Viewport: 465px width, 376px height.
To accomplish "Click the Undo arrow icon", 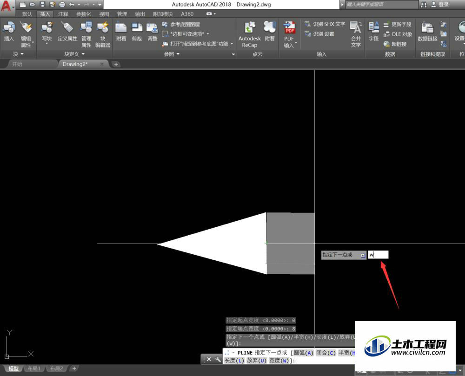I will [x=72, y=5].
